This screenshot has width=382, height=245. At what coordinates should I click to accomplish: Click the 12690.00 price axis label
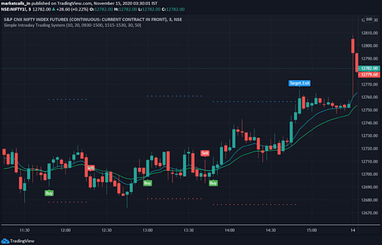pos(369,187)
